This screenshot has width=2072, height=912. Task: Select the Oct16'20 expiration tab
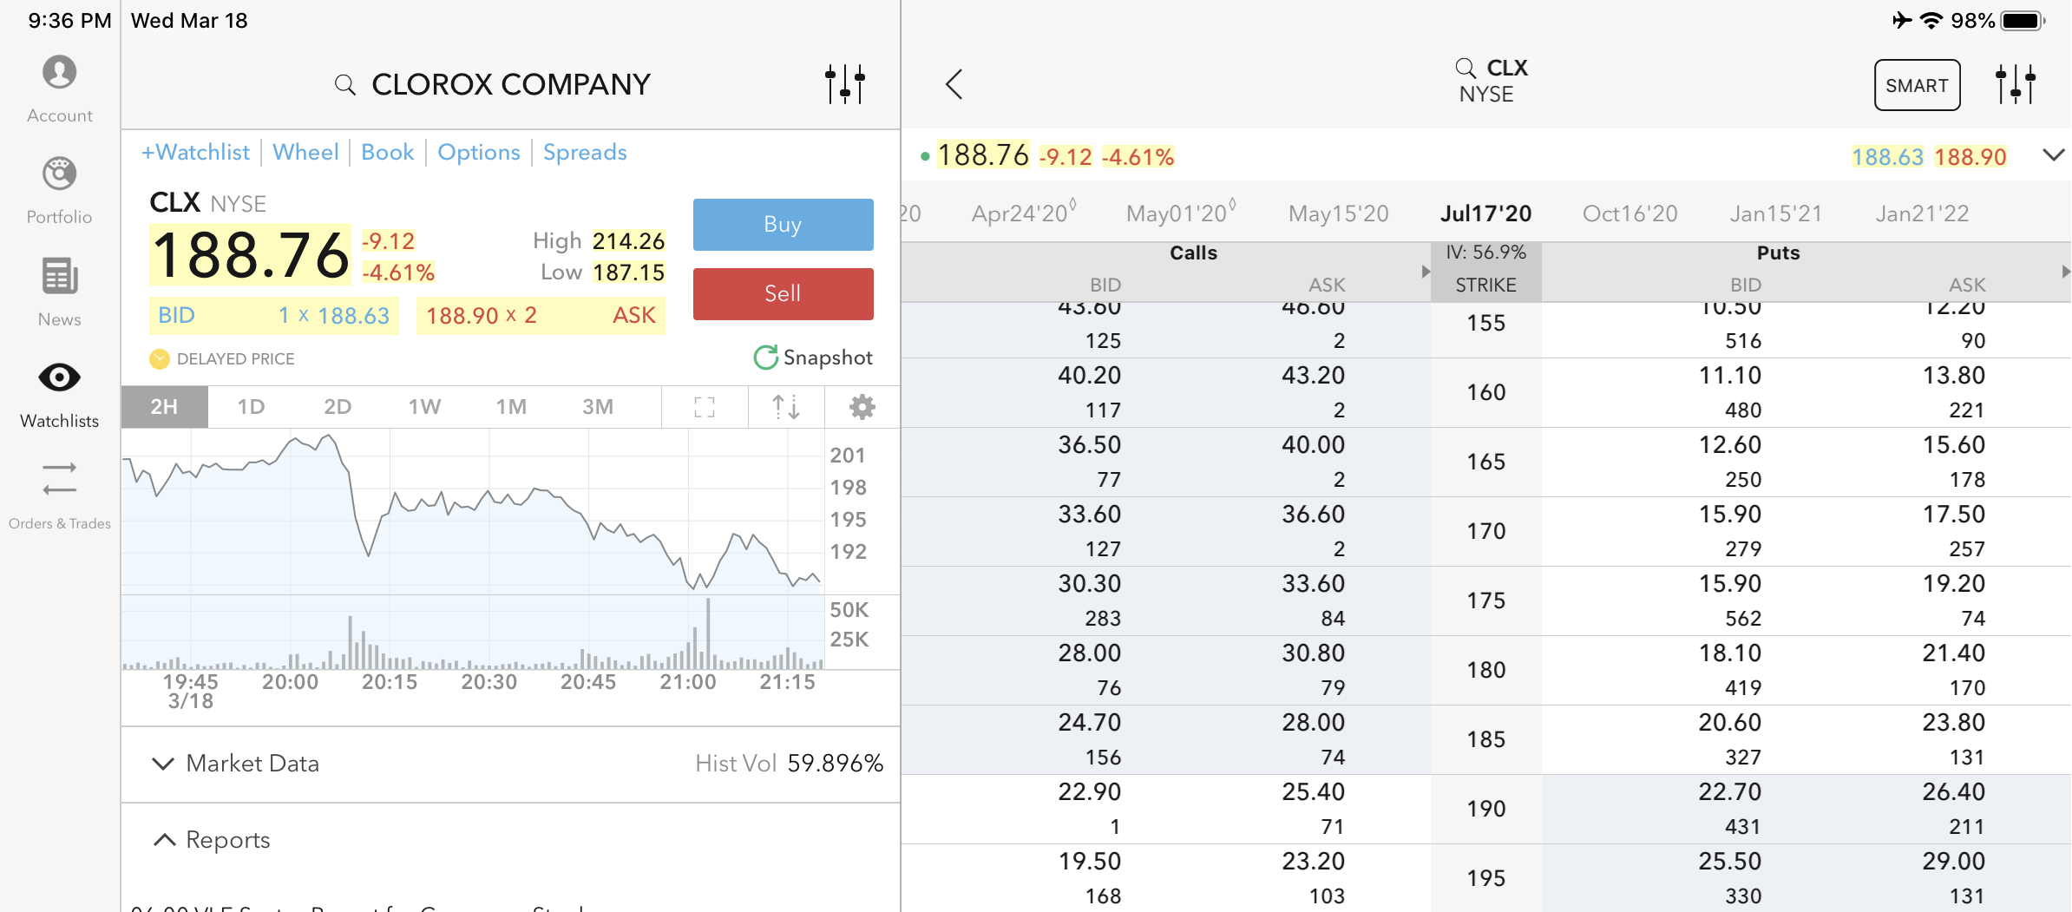click(x=1629, y=213)
